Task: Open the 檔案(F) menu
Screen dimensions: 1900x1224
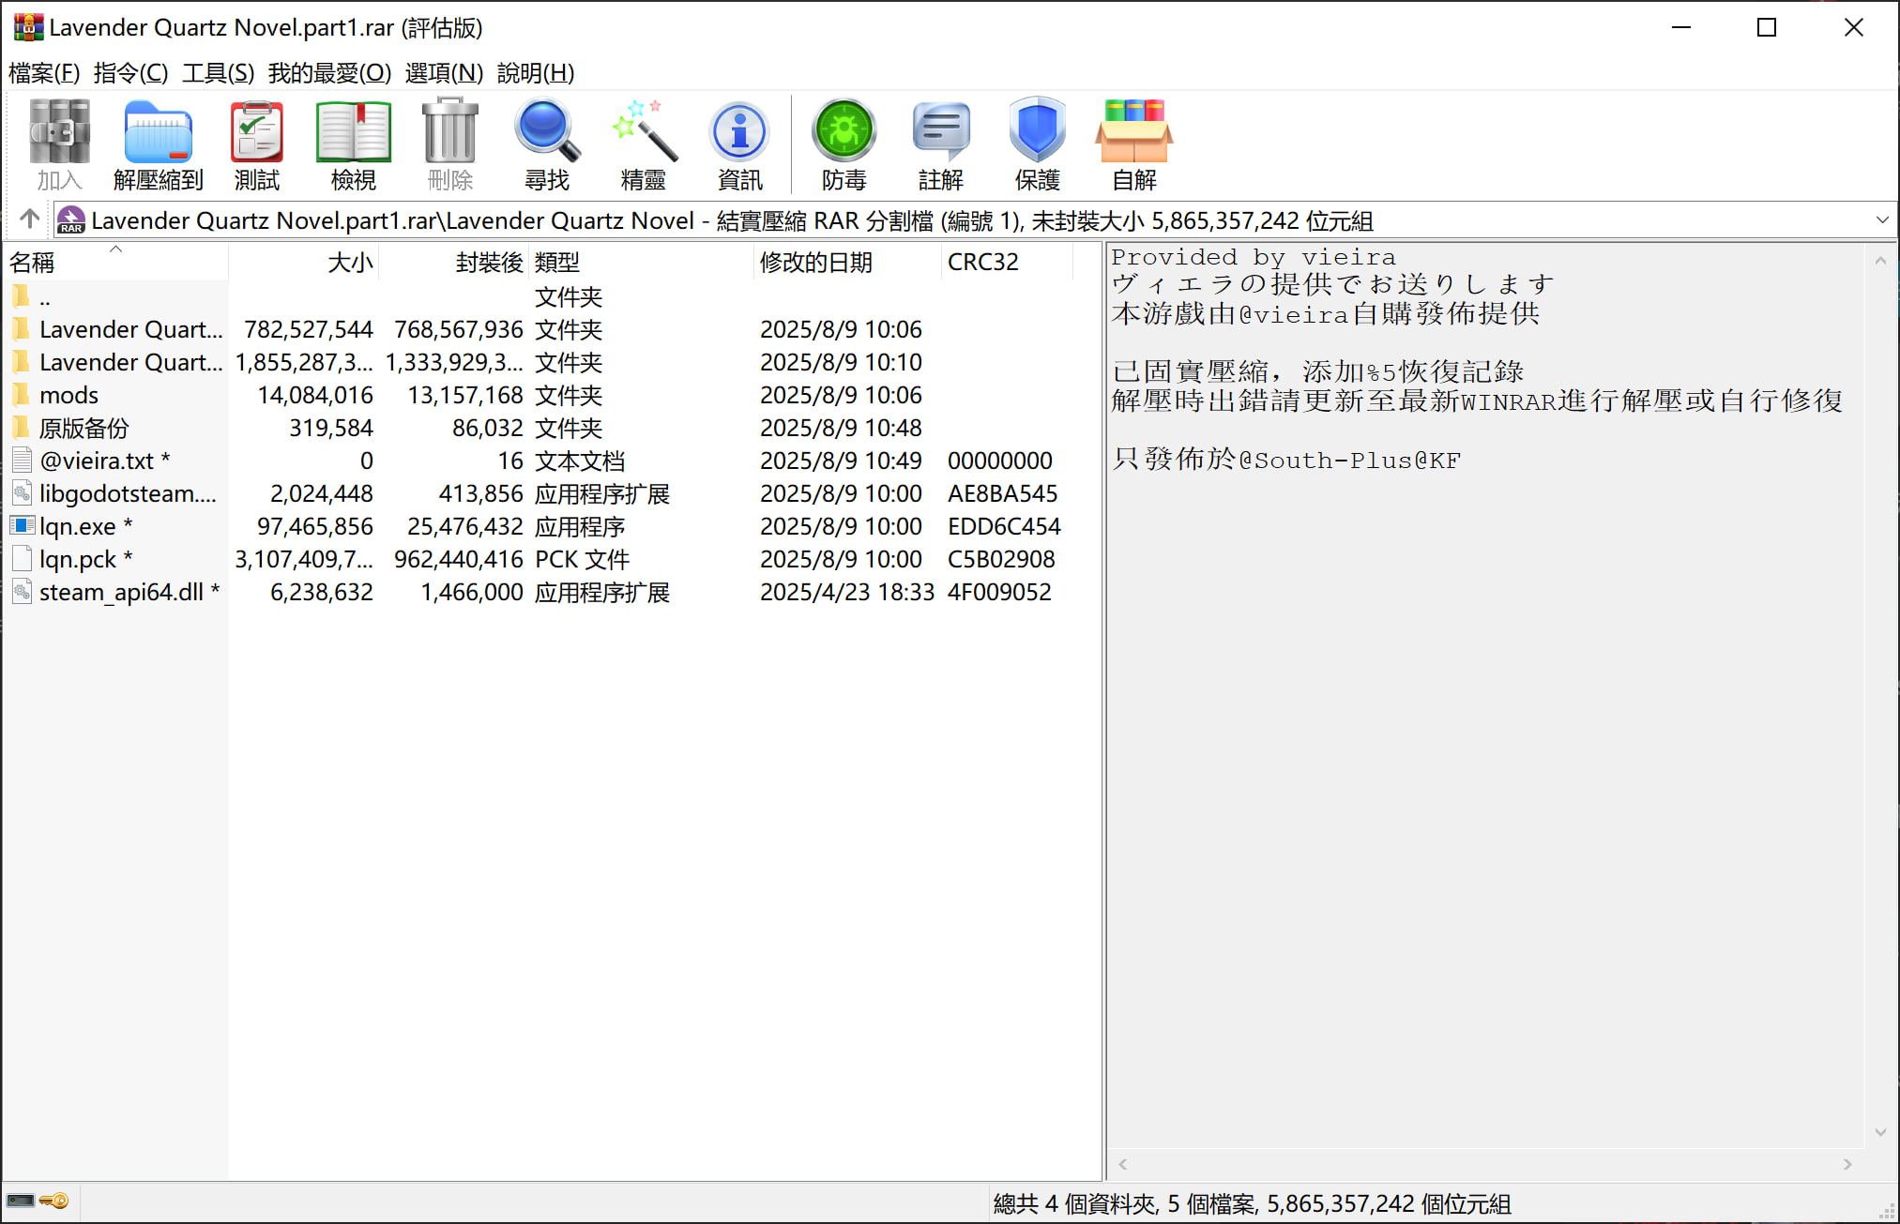Action: tap(44, 73)
